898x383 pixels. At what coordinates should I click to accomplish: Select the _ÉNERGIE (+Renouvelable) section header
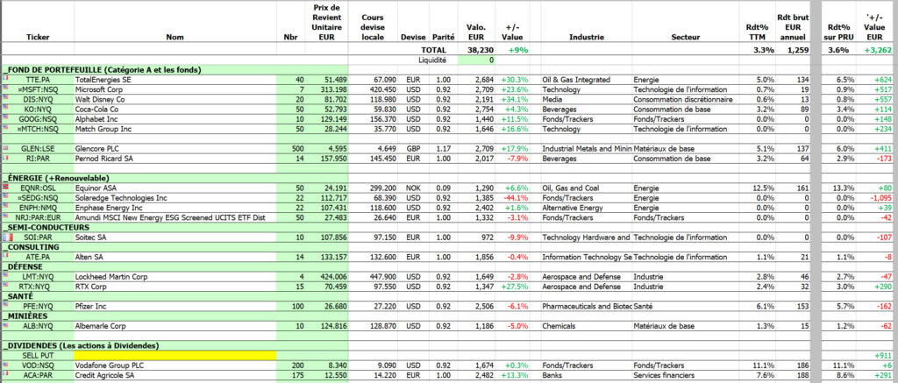[55, 178]
